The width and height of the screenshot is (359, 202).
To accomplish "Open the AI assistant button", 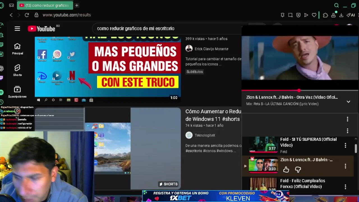I will click(x=351, y=15).
